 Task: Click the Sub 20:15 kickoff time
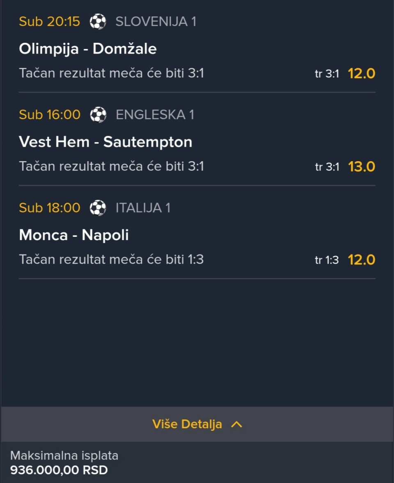[x=50, y=21]
